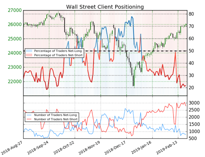Viewport: 205px width, 157px height.
Task: Click the red Net-Short percentage legend swatch
Action: coord(29,55)
